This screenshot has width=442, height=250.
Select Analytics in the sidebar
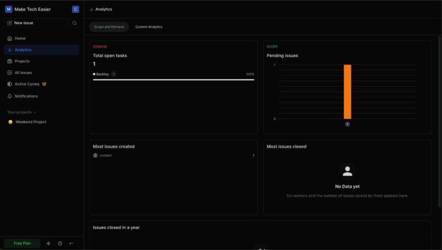tap(41, 50)
